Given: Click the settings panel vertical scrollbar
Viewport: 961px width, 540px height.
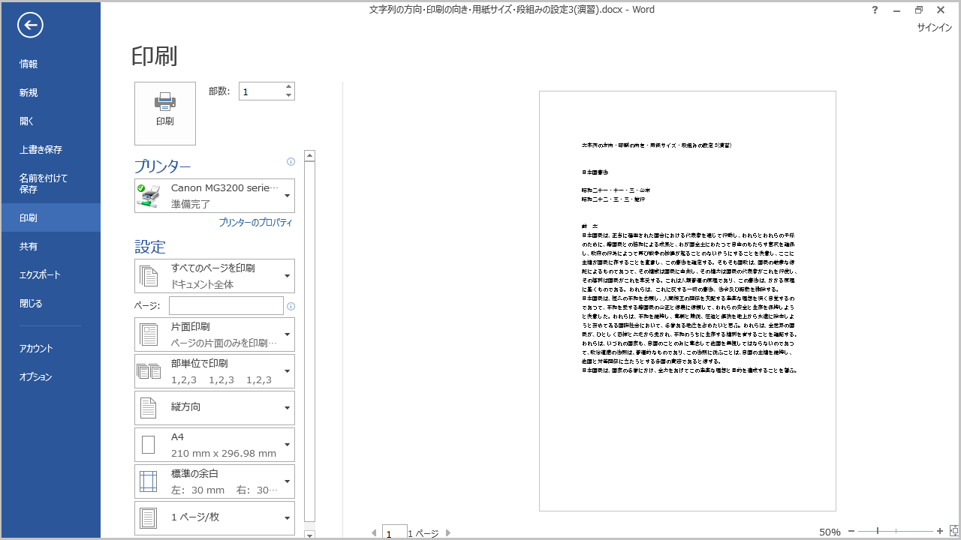Looking at the screenshot, I should [x=309, y=341].
